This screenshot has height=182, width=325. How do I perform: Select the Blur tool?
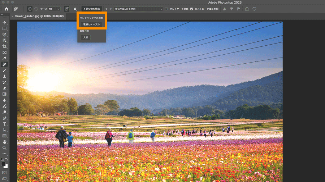coord(4,100)
